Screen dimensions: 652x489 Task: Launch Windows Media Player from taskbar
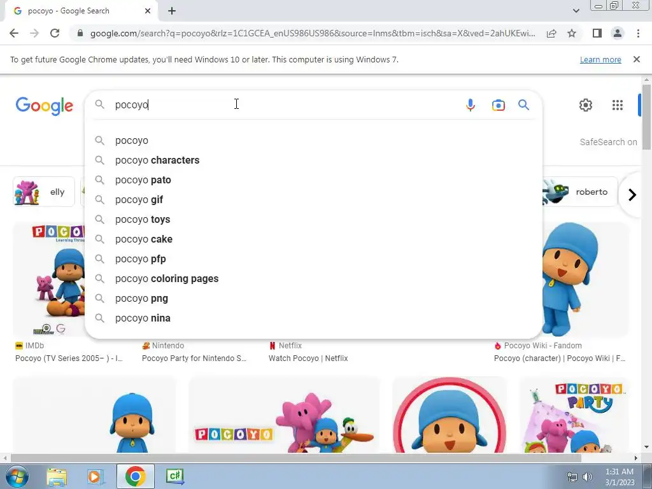pyautogui.click(x=96, y=476)
